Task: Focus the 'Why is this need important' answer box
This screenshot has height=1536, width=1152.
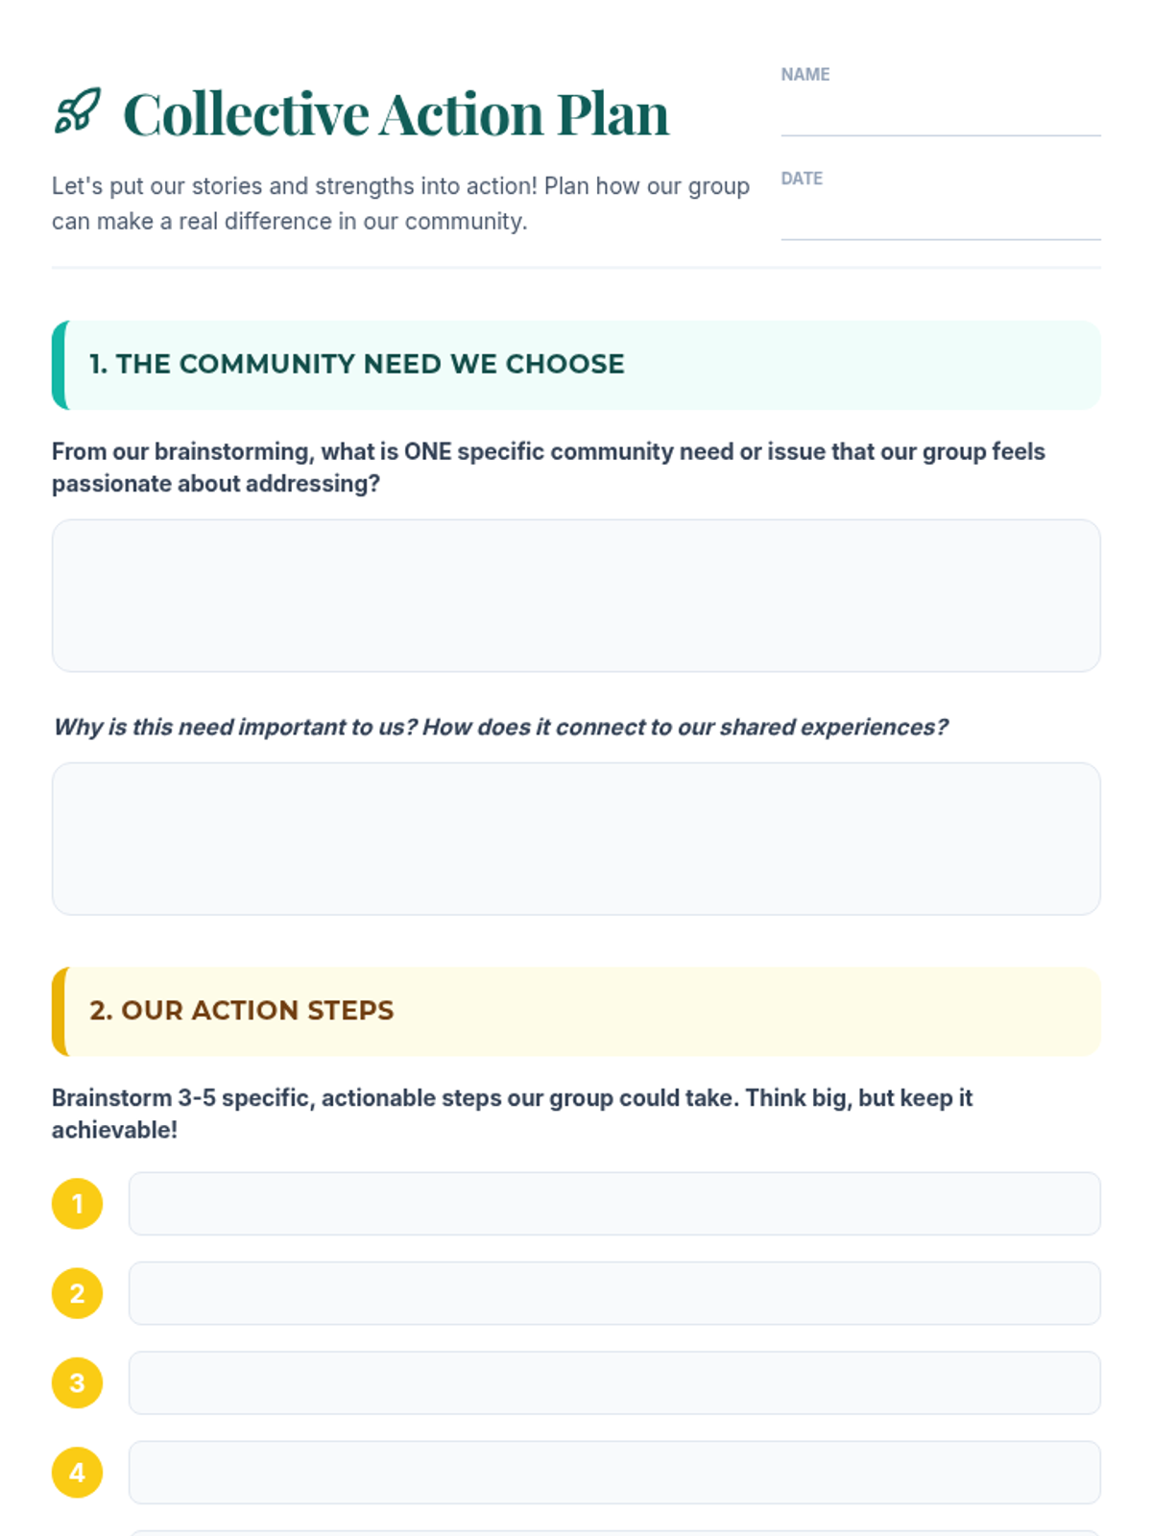Action: tap(576, 838)
